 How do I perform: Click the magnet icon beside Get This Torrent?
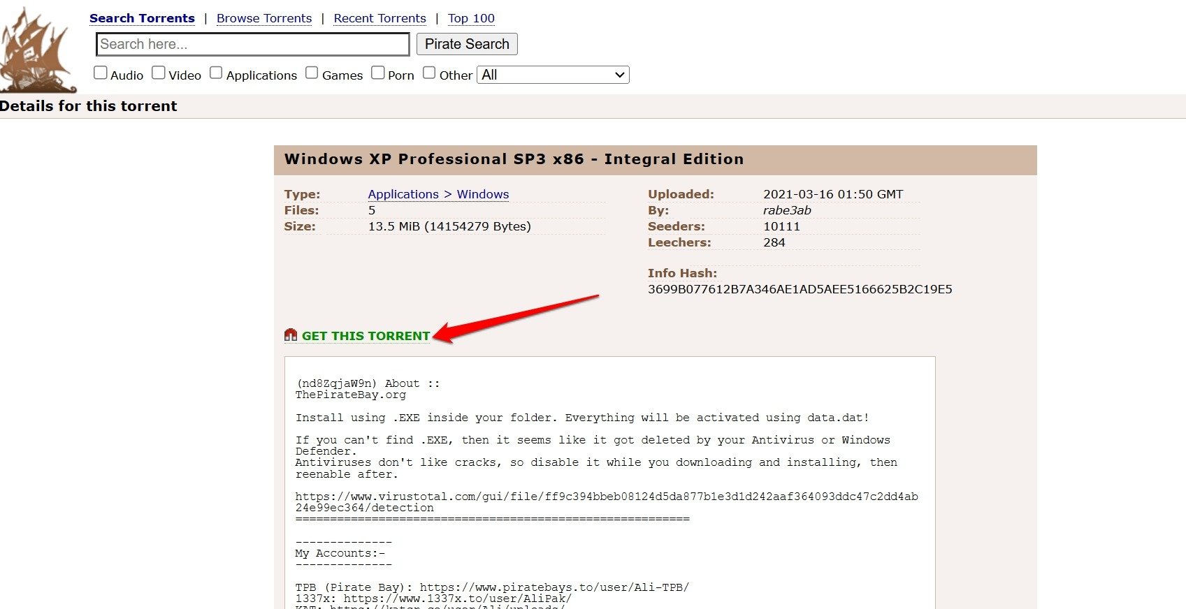pyautogui.click(x=291, y=335)
